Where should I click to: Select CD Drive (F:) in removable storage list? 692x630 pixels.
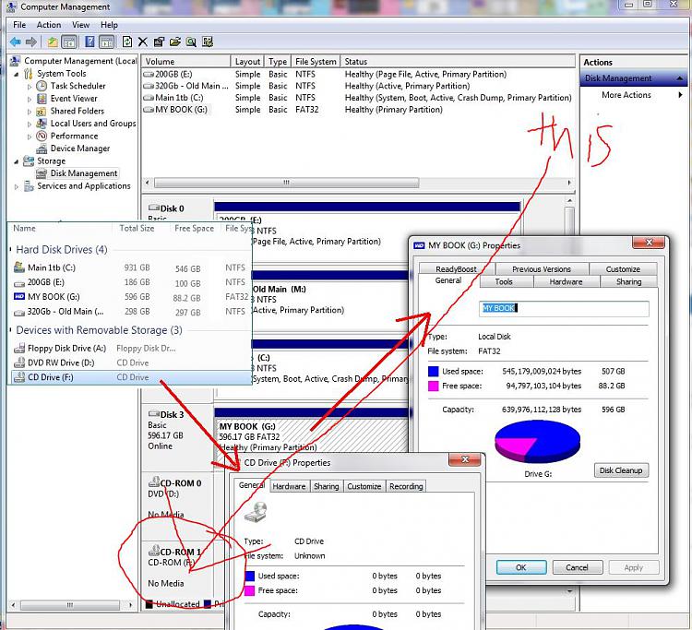pyautogui.click(x=130, y=377)
